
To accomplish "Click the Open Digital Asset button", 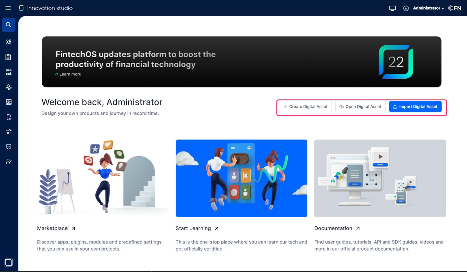I will (x=360, y=107).
